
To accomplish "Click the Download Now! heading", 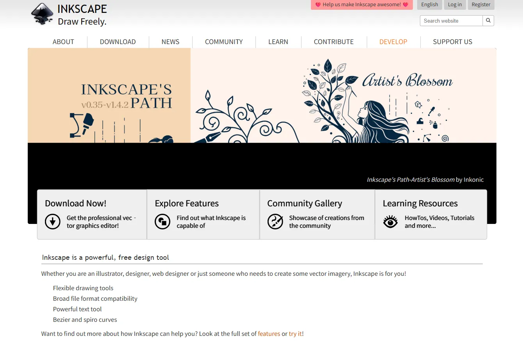I will 76,203.
